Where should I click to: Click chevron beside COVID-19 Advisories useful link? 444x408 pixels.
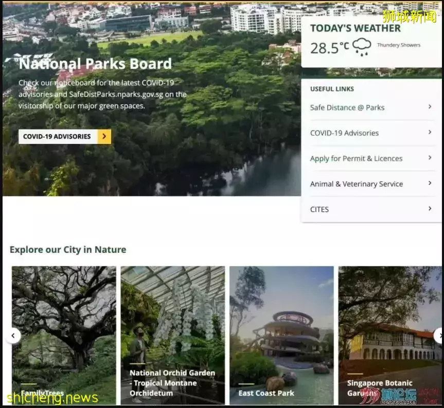click(x=430, y=133)
